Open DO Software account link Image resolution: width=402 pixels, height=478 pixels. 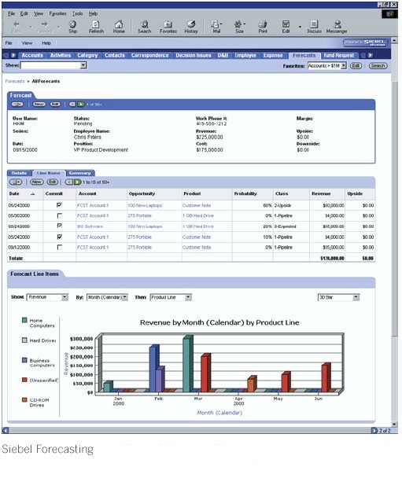[90, 226]
